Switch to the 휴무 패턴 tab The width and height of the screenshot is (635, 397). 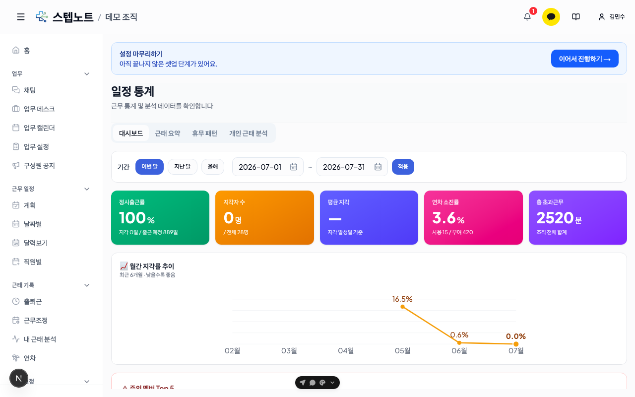(x=204, y=133)
